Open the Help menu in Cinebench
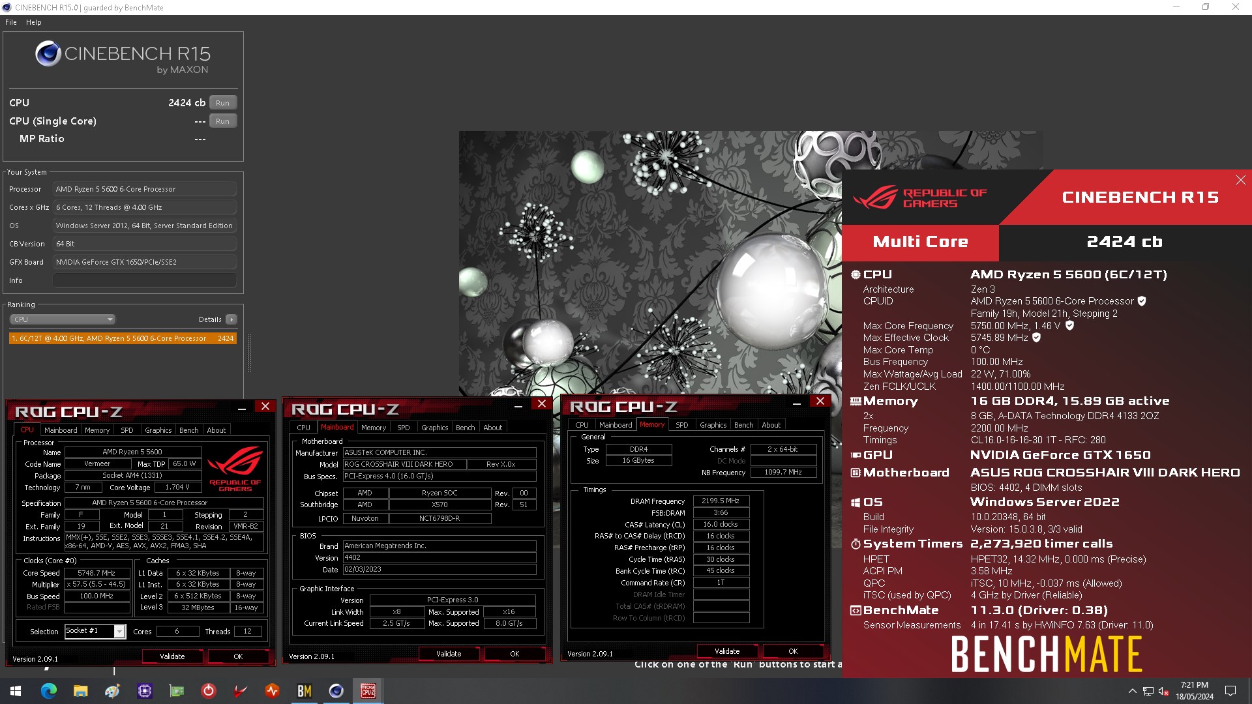This screenshot has height=704, width=1252. click(x=34, y=22)
